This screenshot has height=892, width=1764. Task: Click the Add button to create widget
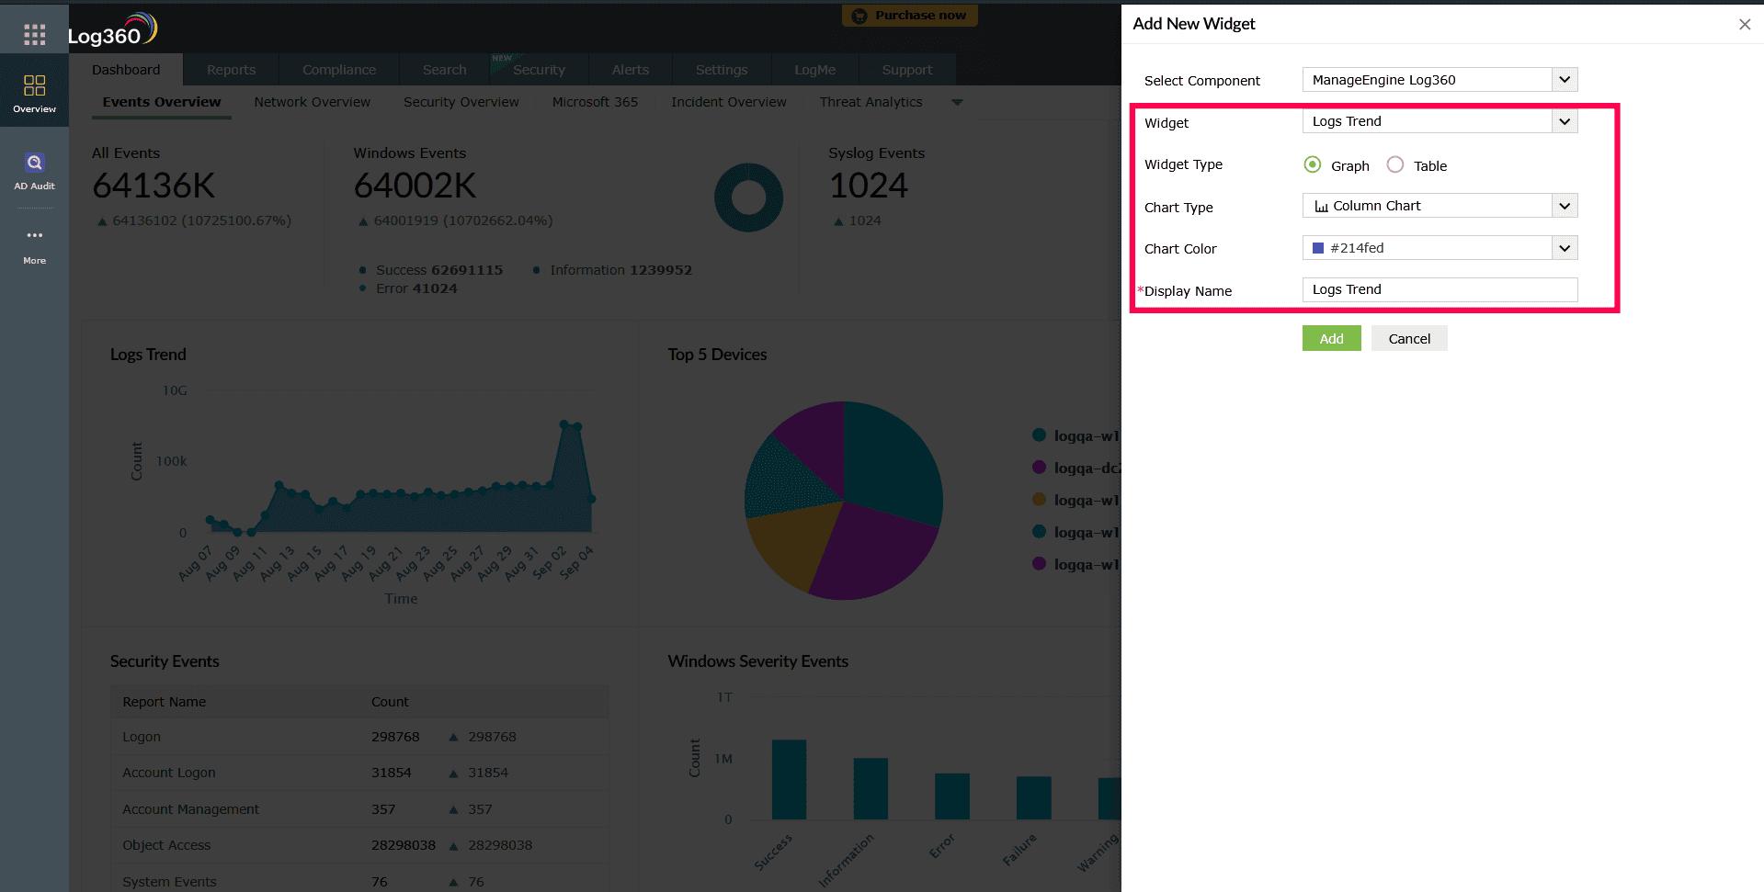1331,338
